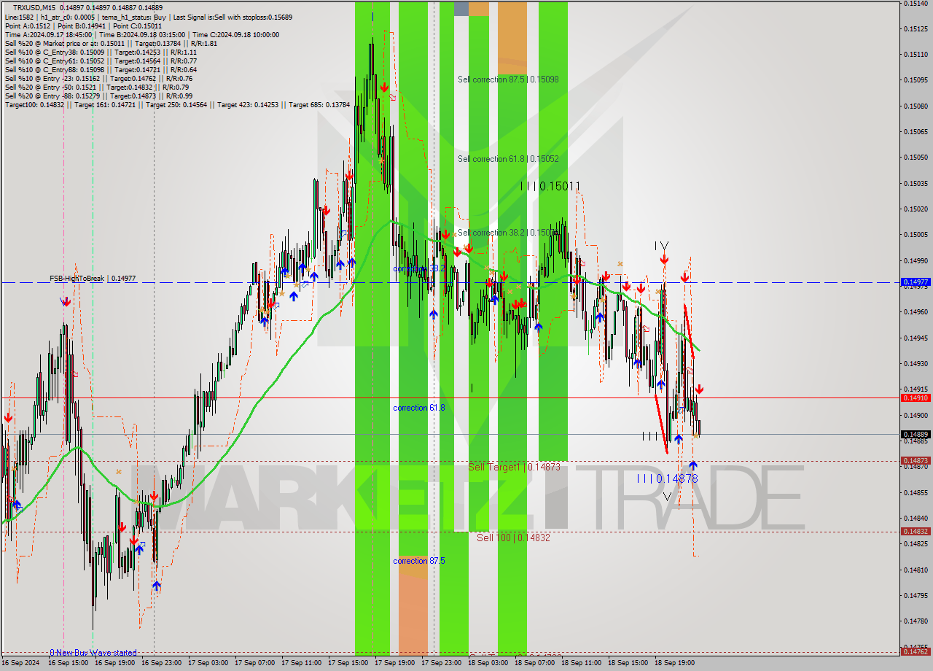This screenshot has height=671, width=933.
Task: Click the red 0.14873 price tag
Action: coord(916,460)
